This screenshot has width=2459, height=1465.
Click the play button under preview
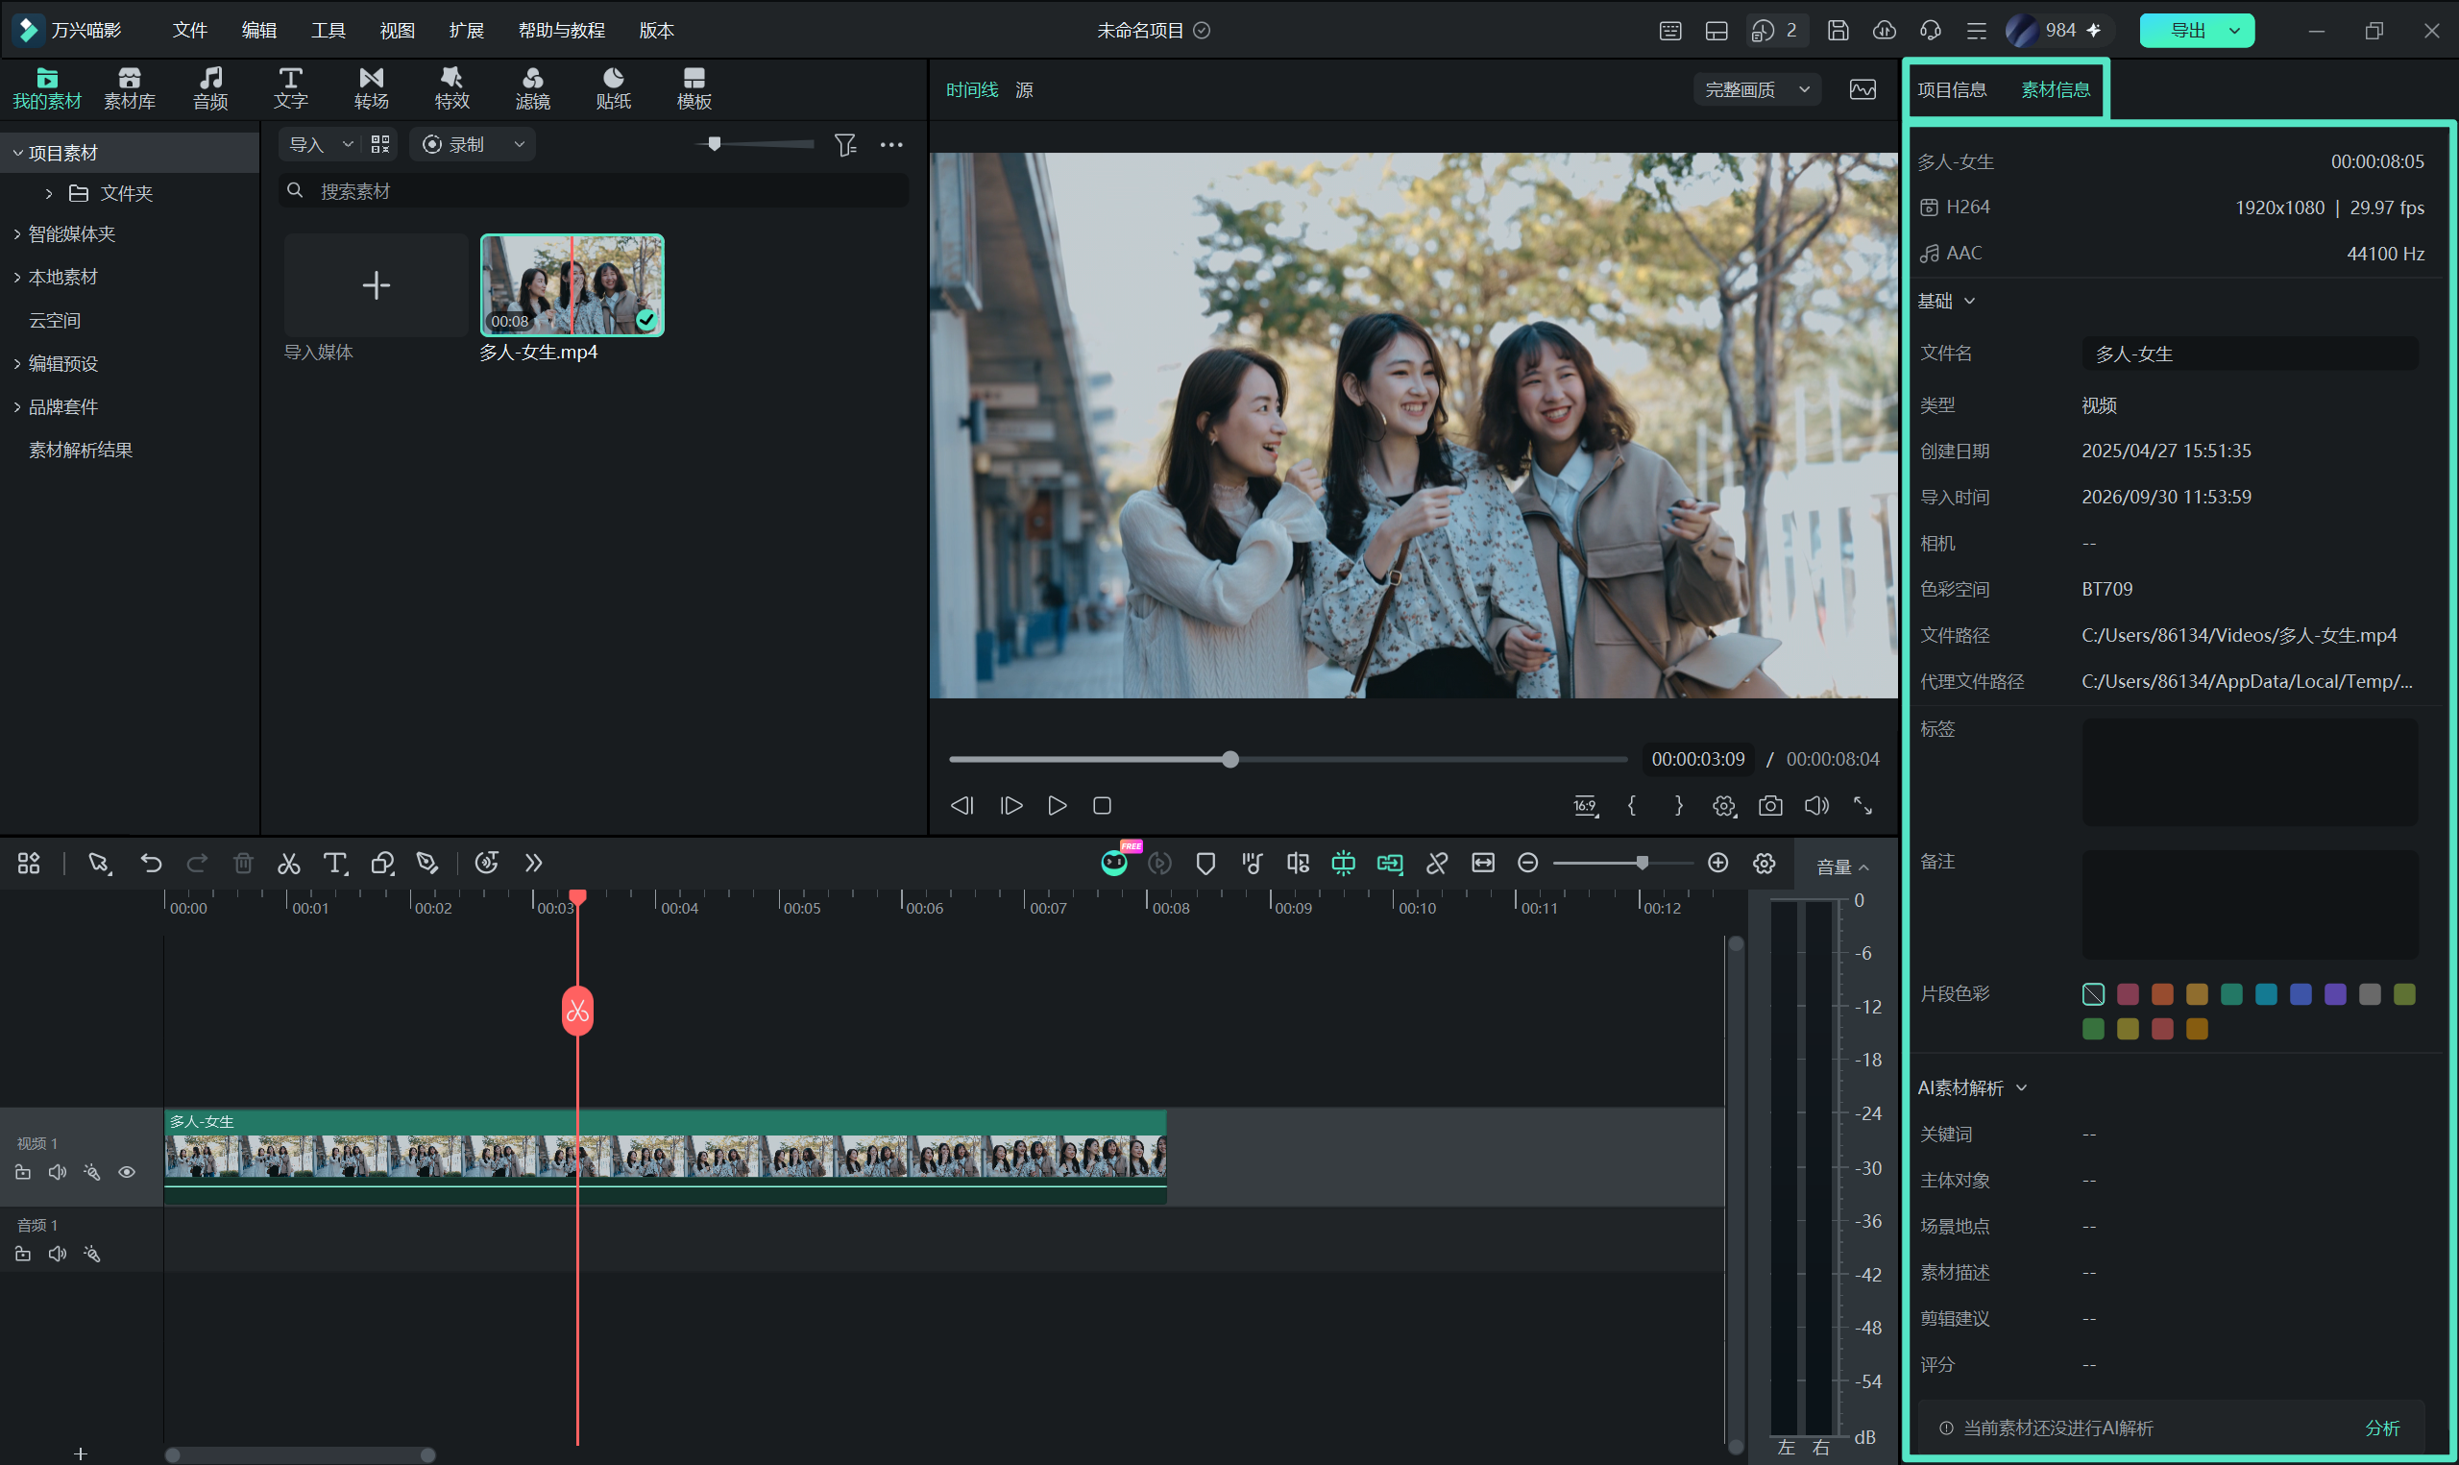(1057, 806)
